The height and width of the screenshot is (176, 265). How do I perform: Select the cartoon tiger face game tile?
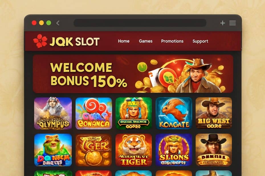coord(134,150)
